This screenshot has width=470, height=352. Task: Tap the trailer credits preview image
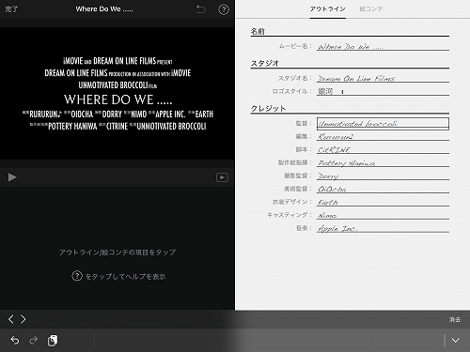coord(117,94)
